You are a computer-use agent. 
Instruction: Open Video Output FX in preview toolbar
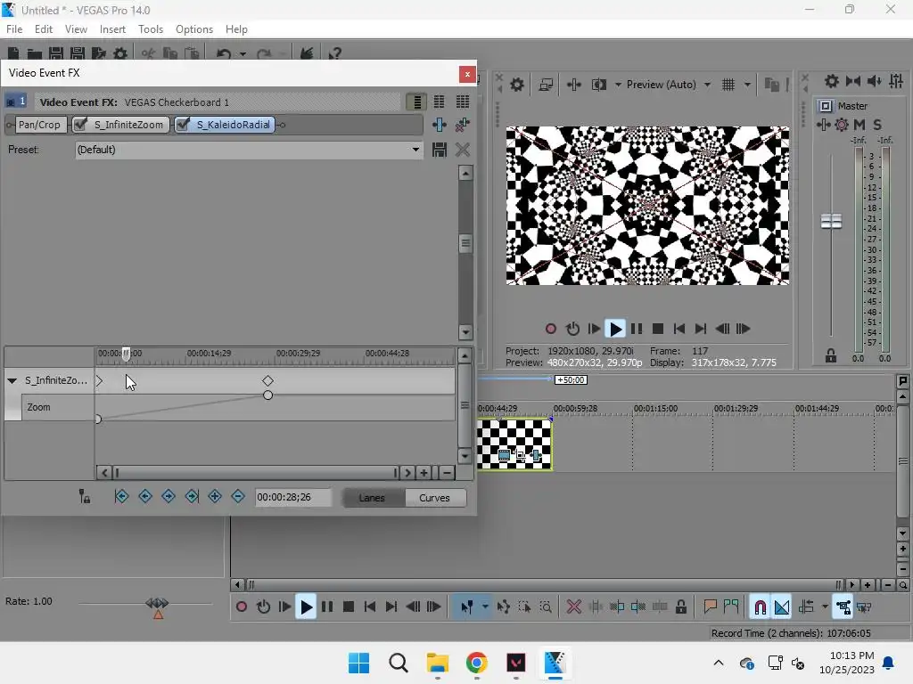point(573,85)
